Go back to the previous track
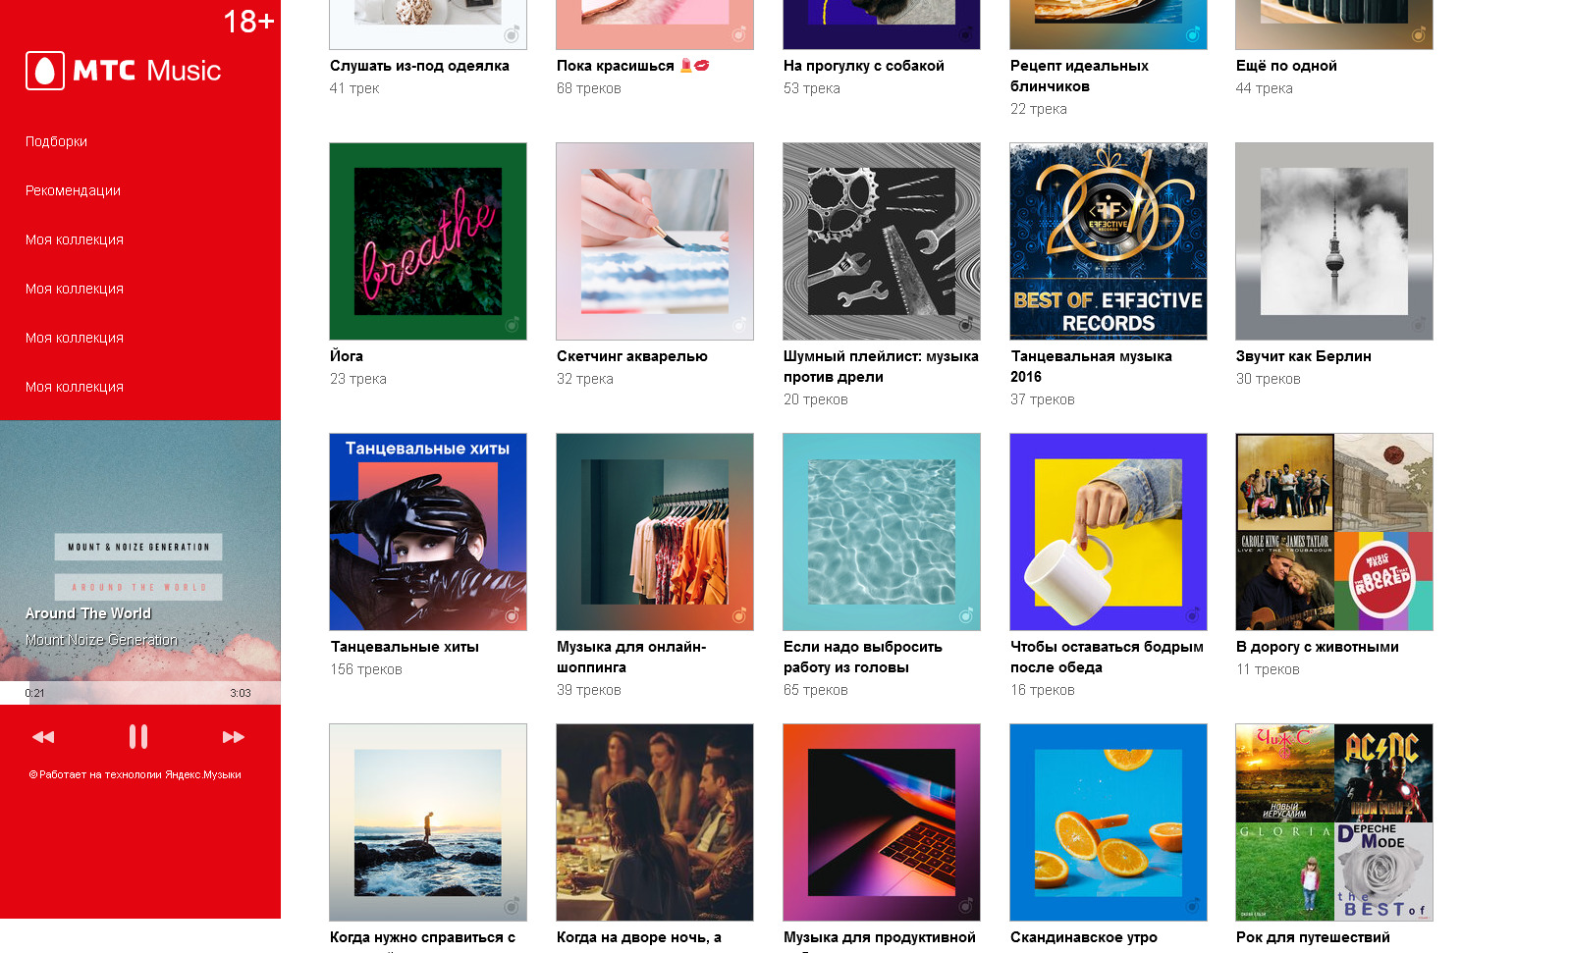The image size is (1570, 953). click(43, 737)
